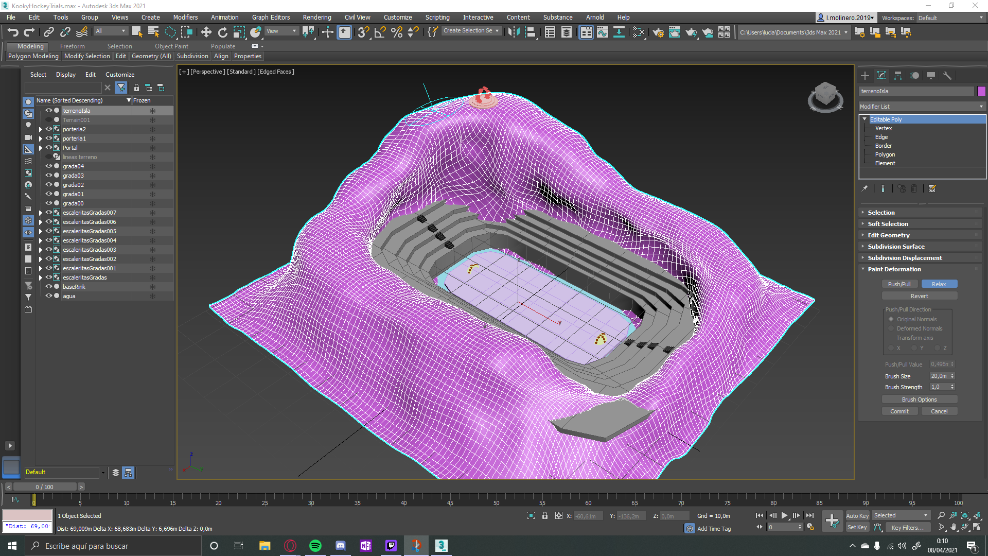Image resolution: width=988 pixels, height=556 pixels.
Task: Click the terrenoIsla object color swatch
Action: pos(981,91)
